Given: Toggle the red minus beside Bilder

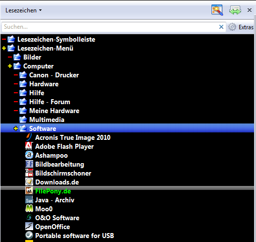Looking at the screenshot, I should 10,57.
